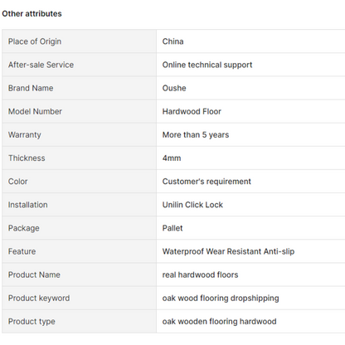Click the Thickness label
345x345 pixels.
(27, 158)
